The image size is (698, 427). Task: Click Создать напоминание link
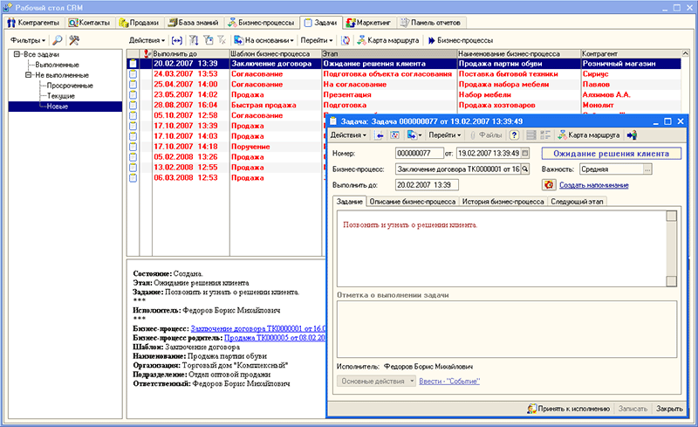(594, 185)
